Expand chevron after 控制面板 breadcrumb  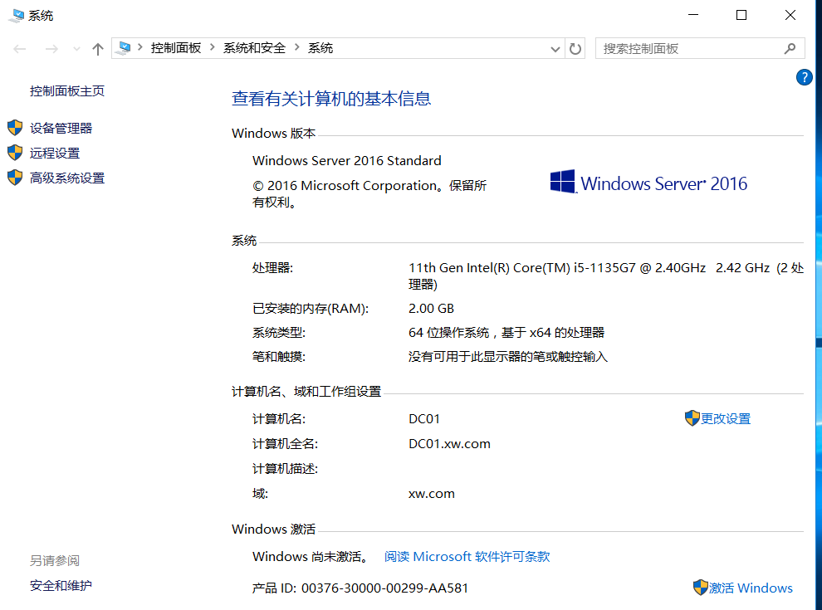pos(213,47)
